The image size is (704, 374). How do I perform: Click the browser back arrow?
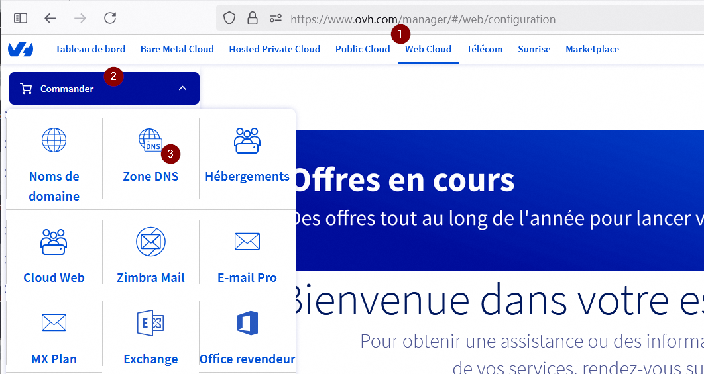tap(50, 19)
